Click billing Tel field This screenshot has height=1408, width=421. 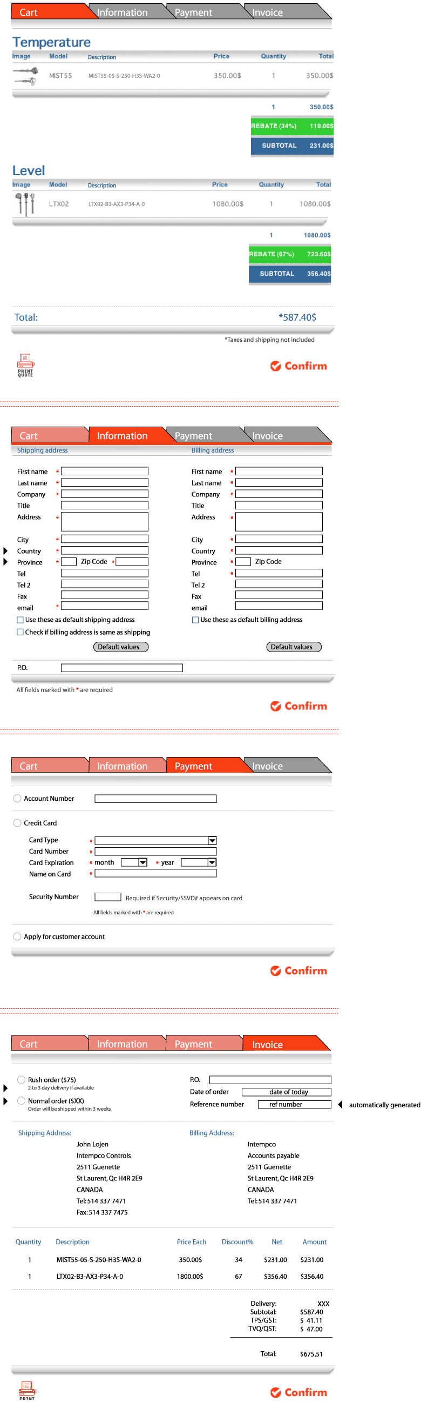point(279,573)
